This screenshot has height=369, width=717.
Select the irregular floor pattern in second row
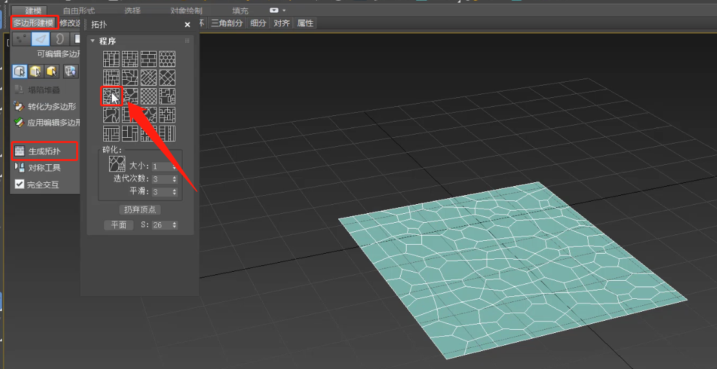click(x=130, y=77)
